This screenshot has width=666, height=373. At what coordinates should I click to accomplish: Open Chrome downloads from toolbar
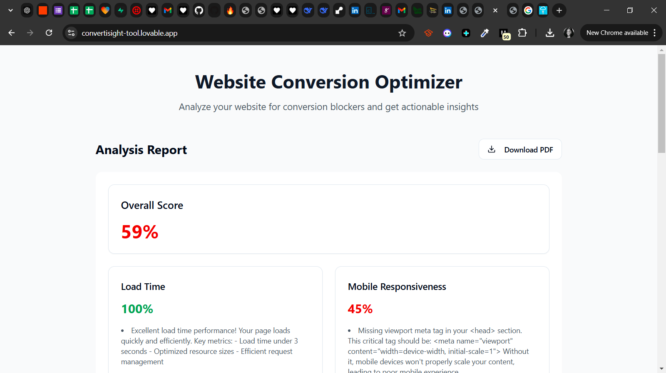pos(550,33)
